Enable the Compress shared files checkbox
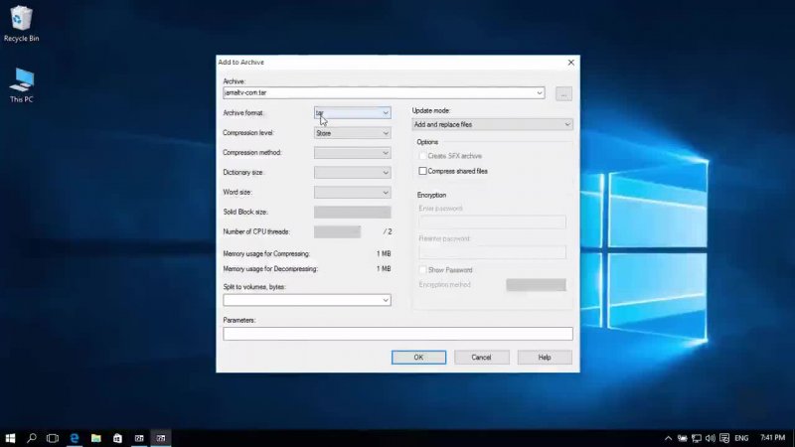The image size is (795, 447). tap(422, 171)
